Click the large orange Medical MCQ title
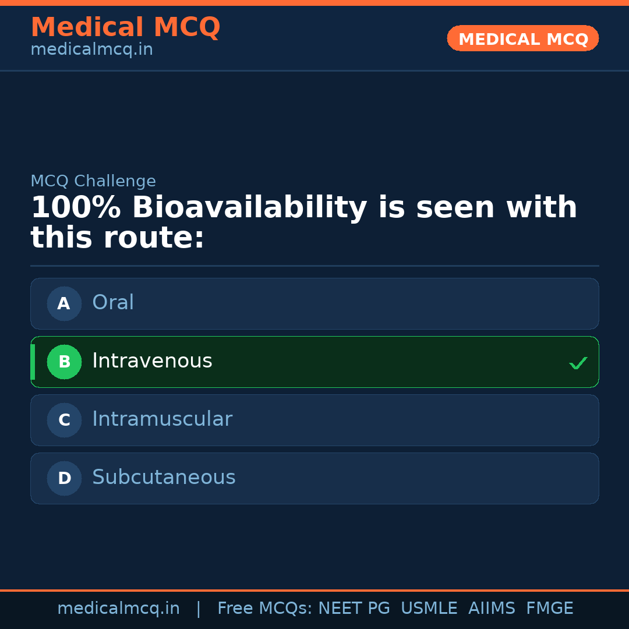 coord(125,27)
